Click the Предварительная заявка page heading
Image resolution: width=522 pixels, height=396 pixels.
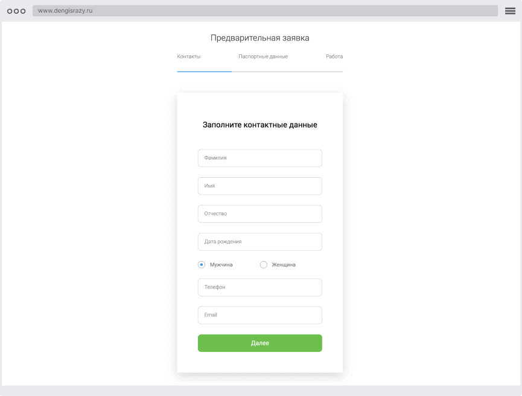click(x=259, y=38)
